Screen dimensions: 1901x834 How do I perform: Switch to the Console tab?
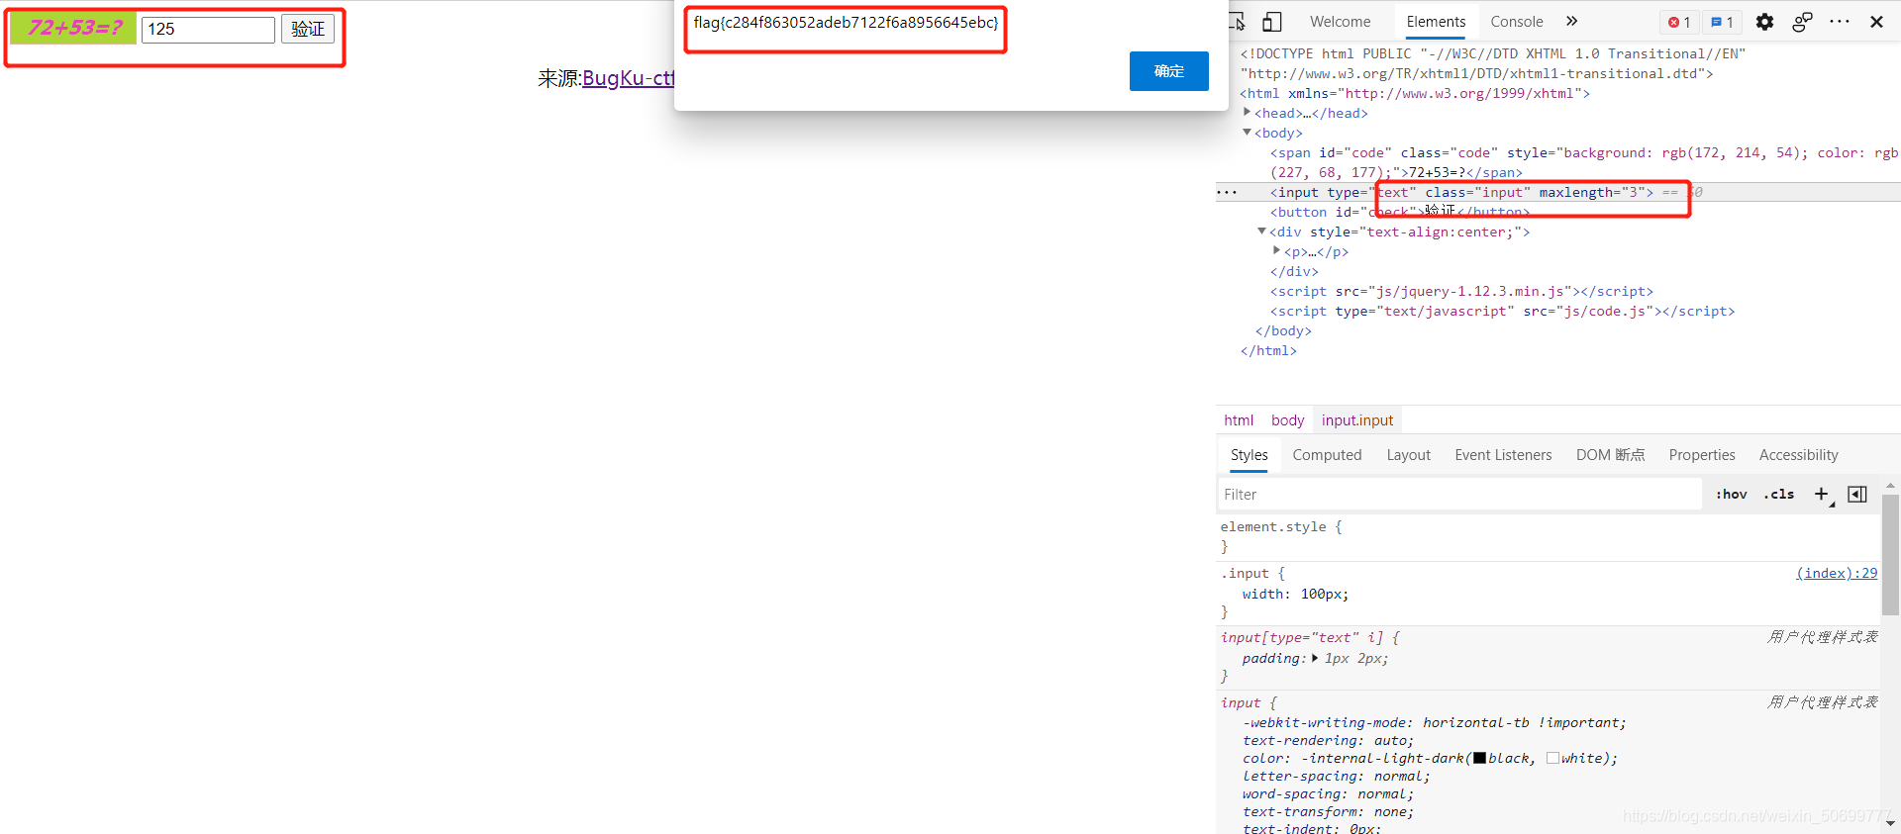1517,22
